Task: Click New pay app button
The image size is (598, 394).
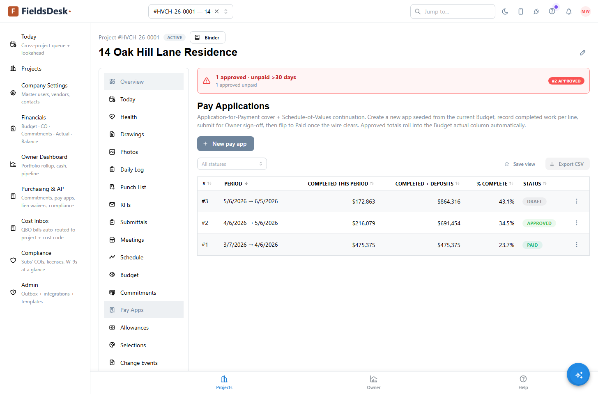Action: pos(225,144)
